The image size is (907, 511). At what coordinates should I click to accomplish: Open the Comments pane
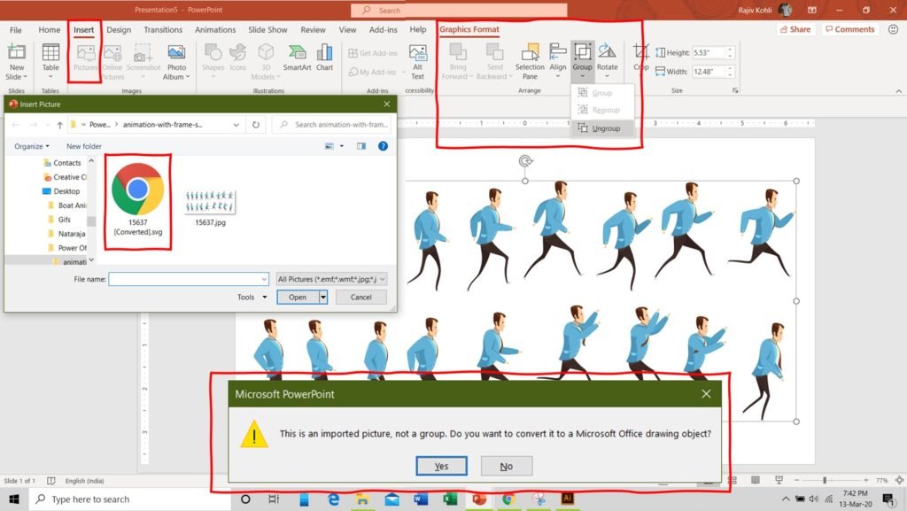[x=849, y=29]
